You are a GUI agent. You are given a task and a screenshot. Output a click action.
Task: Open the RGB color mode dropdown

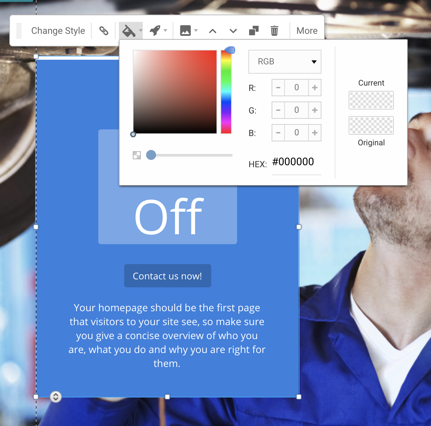point(285,62)
